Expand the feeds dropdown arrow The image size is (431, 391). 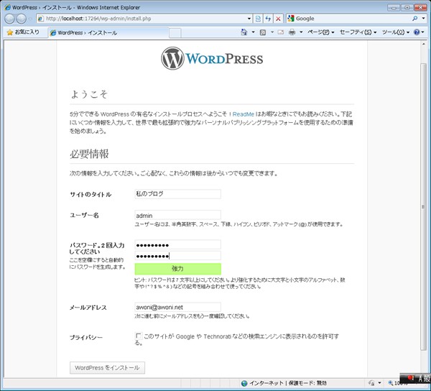[x=272, y=32]
